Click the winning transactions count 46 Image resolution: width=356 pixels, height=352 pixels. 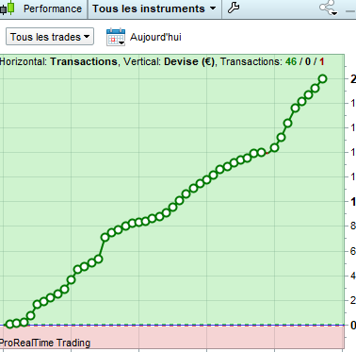coord(291,61)
